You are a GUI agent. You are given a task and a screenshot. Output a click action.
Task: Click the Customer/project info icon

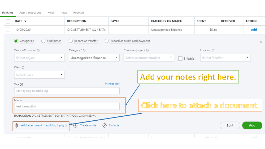[147, 50]
